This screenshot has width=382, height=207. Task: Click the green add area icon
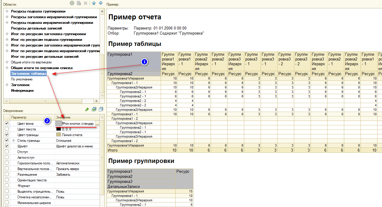(72, 3)
